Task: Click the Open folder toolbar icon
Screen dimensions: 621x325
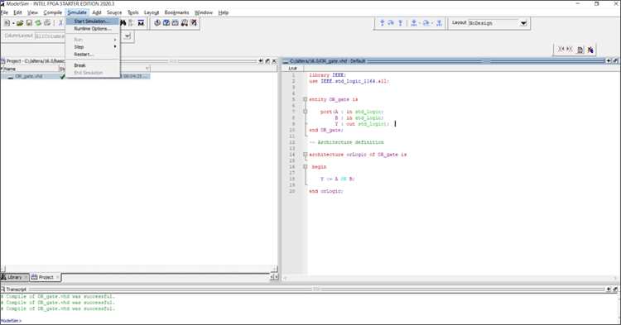Action: [20, 23]
